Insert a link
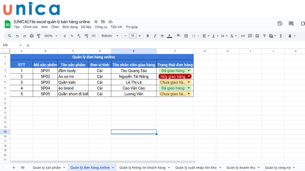This screenshot has height=171, width=305. tap(243, 36)
